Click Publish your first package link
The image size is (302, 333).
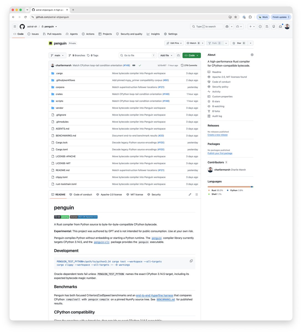tap(220, 153)
